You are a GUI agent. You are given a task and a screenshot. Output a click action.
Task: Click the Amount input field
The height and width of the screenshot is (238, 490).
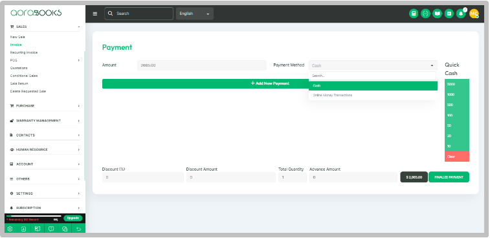[201, 65]
